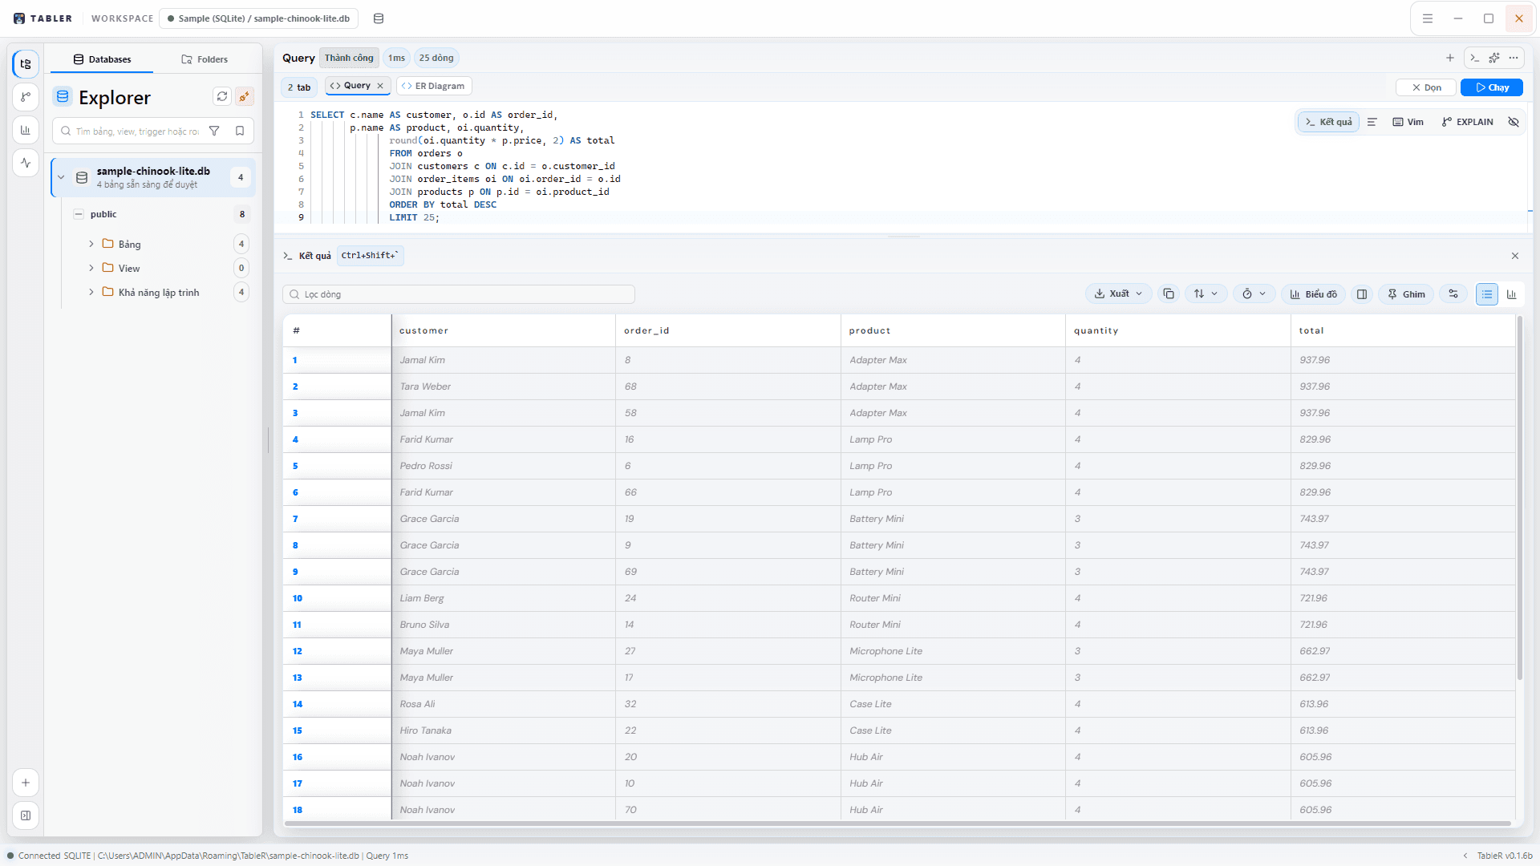
Task: Open the Biểu đồ chart button
Action: [1313, 294]
